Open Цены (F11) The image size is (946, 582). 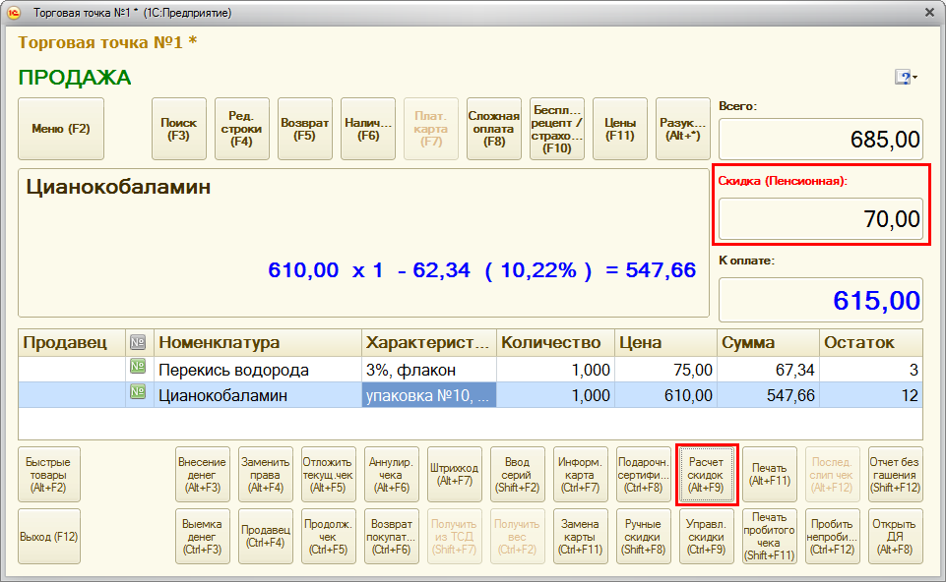coord(619,129)
